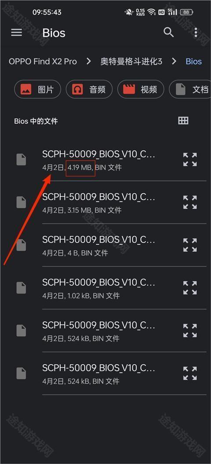The image size is (211, 464).
Task: Expand preview of the 4 B file
Action: click(190, 245)
